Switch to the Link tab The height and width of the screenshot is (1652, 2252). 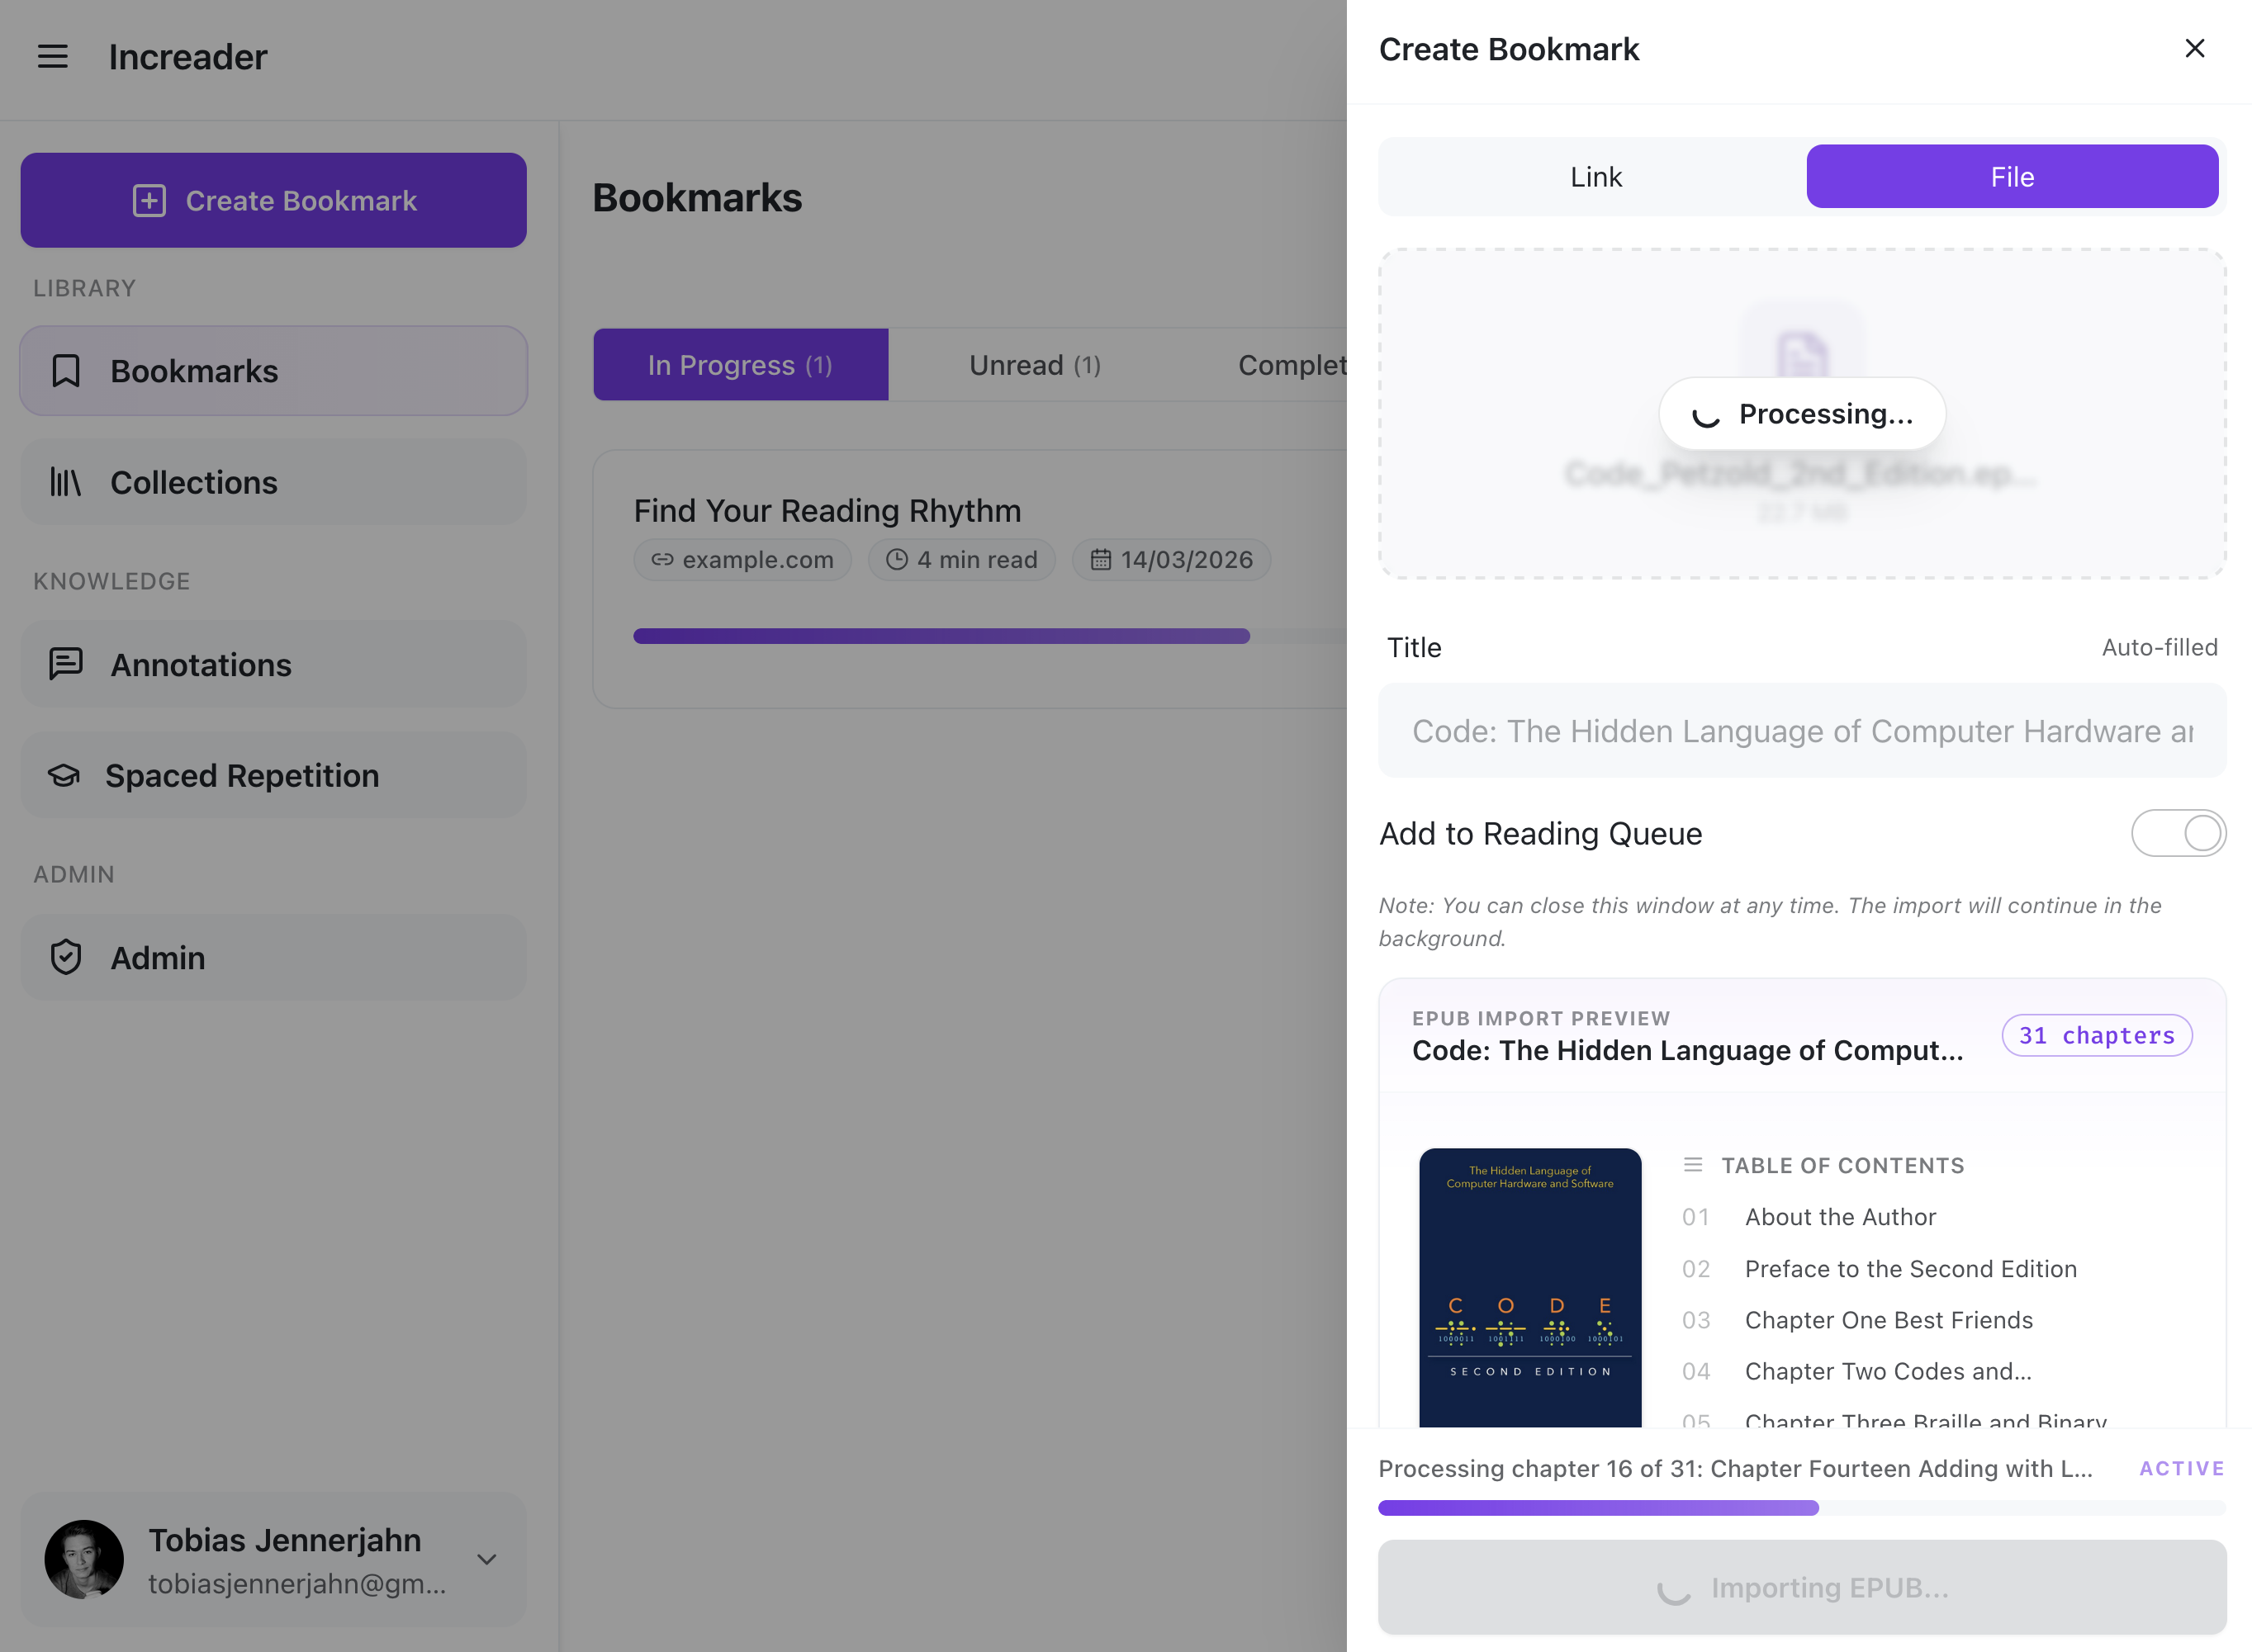(x=1595, y=177)
